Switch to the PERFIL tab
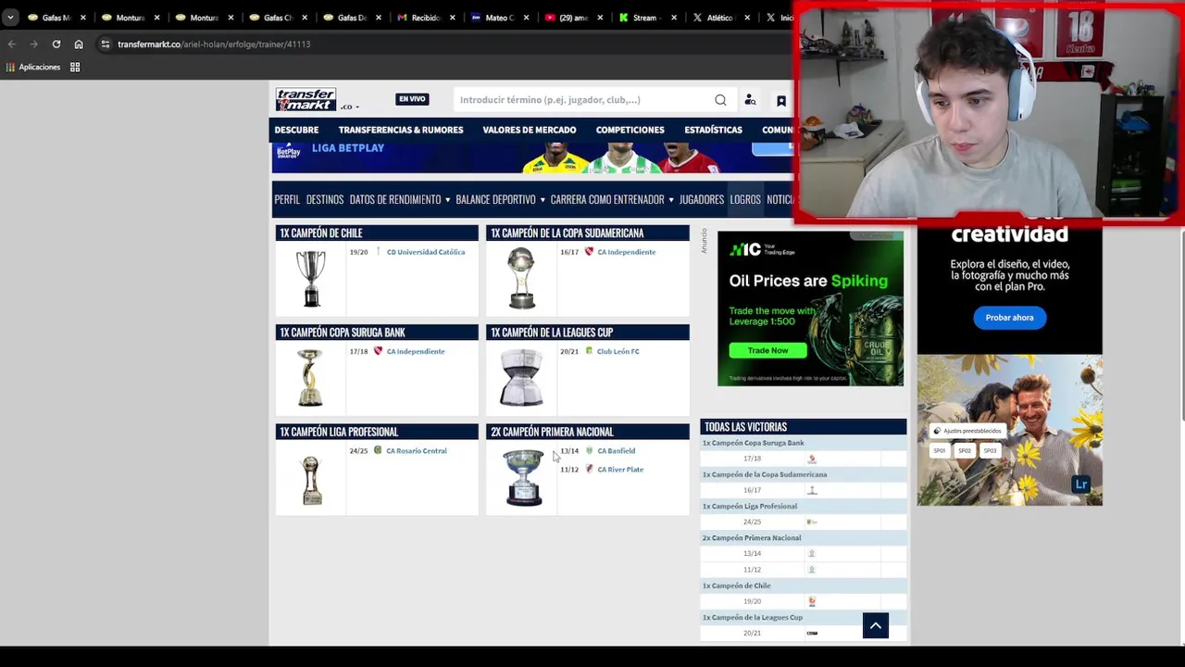1185x667 pixels. click(x=287, y=199)
